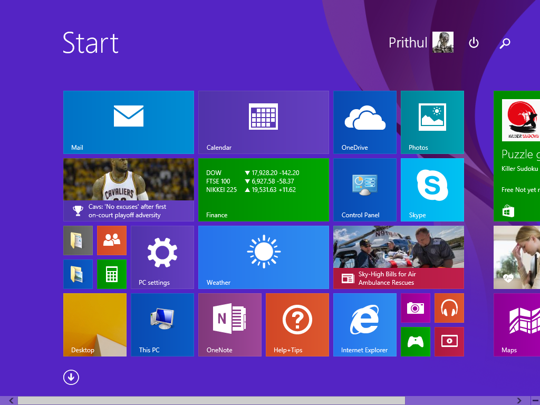Launch the OneDrive tile

(x=365, y=122)
